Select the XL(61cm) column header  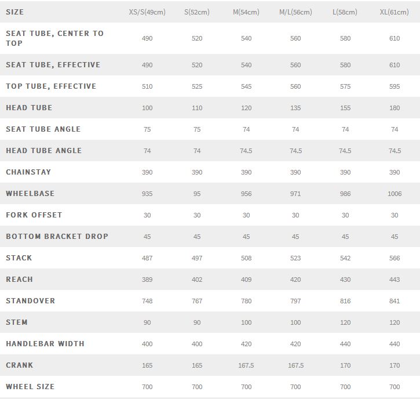coord(395,12)
